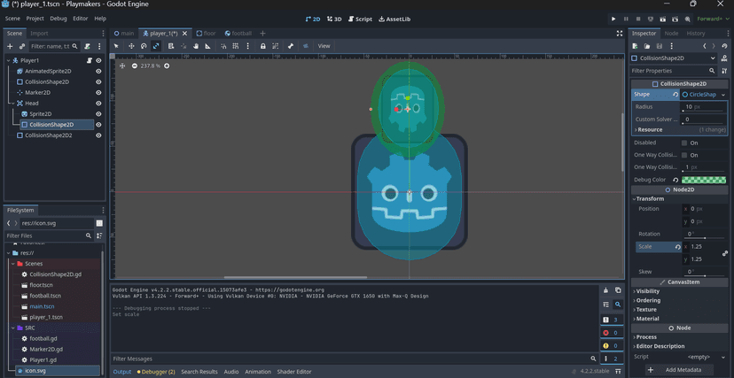Open the AssetLib workspace

[x=394, y=19]
